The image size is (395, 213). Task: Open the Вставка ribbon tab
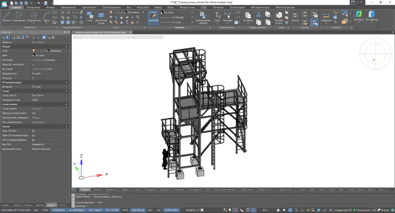[x=51, y=7]
